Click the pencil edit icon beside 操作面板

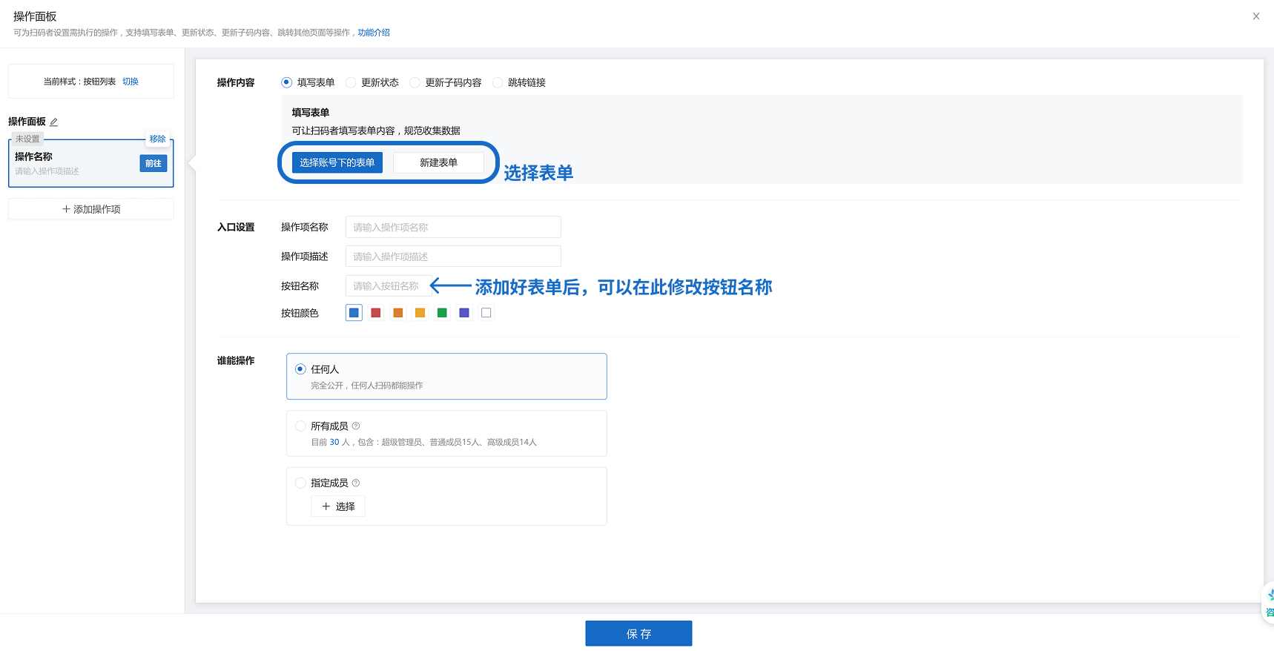(x=53, y=122)
